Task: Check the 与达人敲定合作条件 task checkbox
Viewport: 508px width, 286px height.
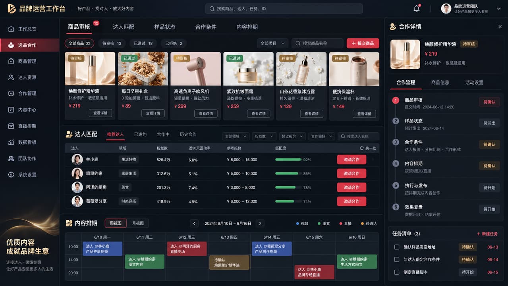Action: tap(396, 259)
